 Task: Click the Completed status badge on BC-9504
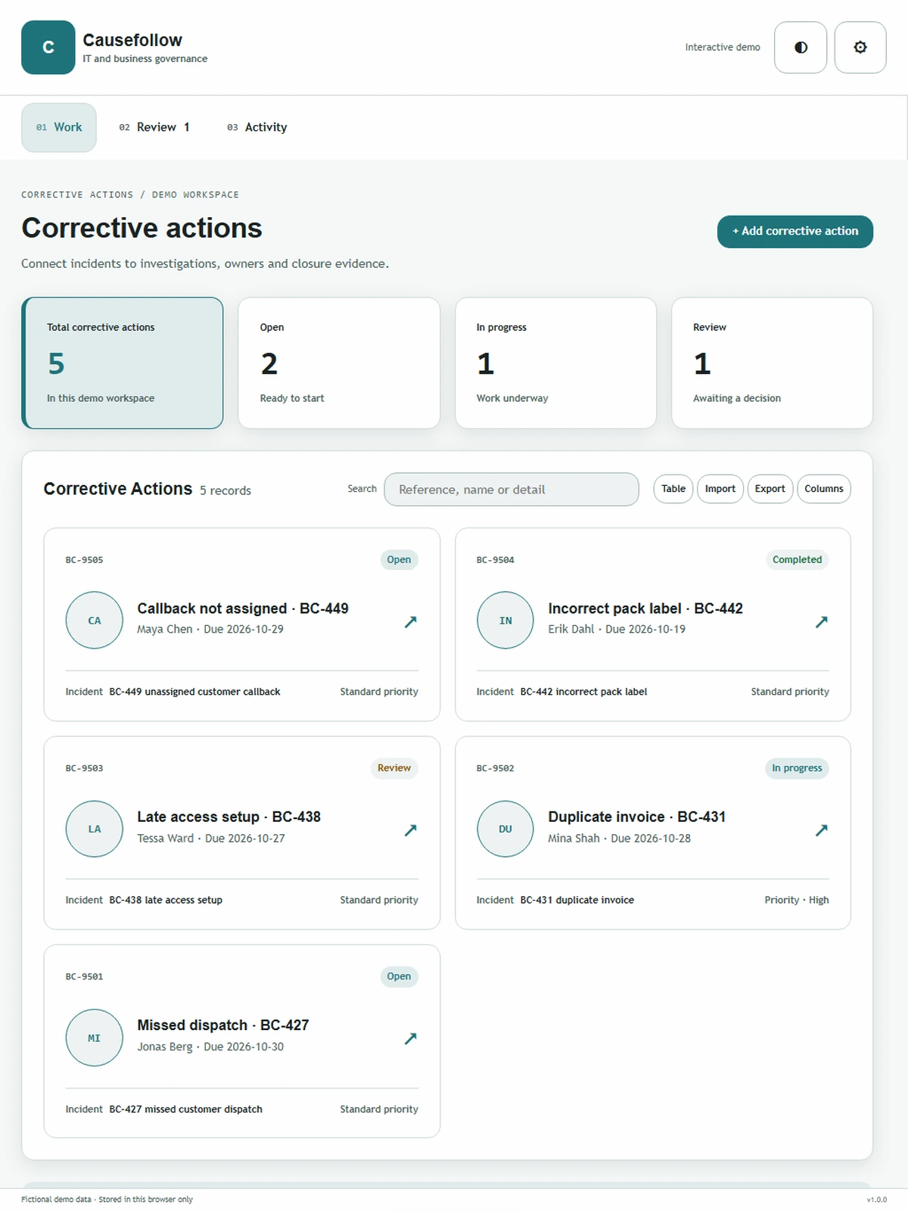coord(797,559)
